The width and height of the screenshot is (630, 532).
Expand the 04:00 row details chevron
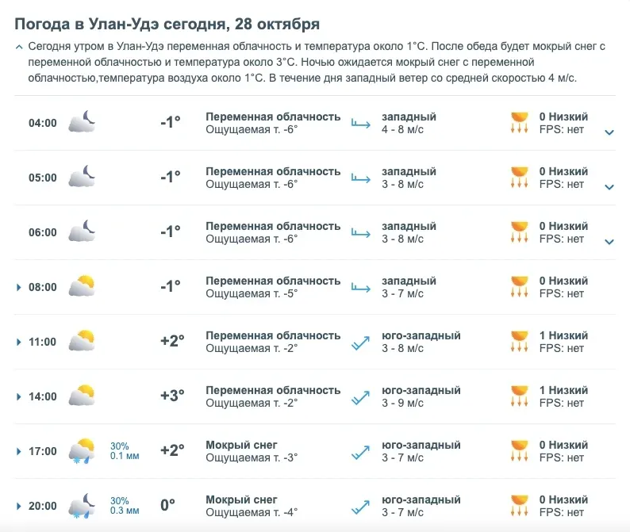[609, 132]
